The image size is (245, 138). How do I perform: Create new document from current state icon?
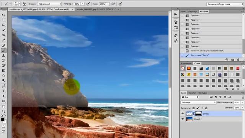227,60
